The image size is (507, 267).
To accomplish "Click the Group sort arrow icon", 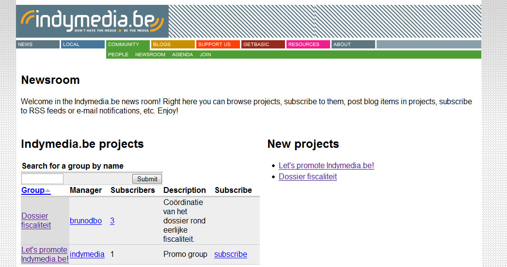I will pos(48,191).
